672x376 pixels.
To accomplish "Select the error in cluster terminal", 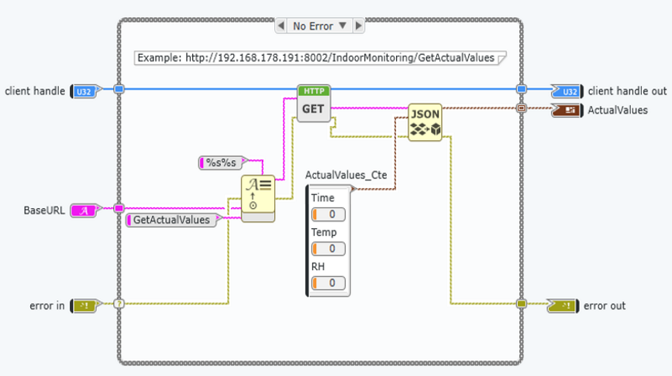I will tap(83, 306).
